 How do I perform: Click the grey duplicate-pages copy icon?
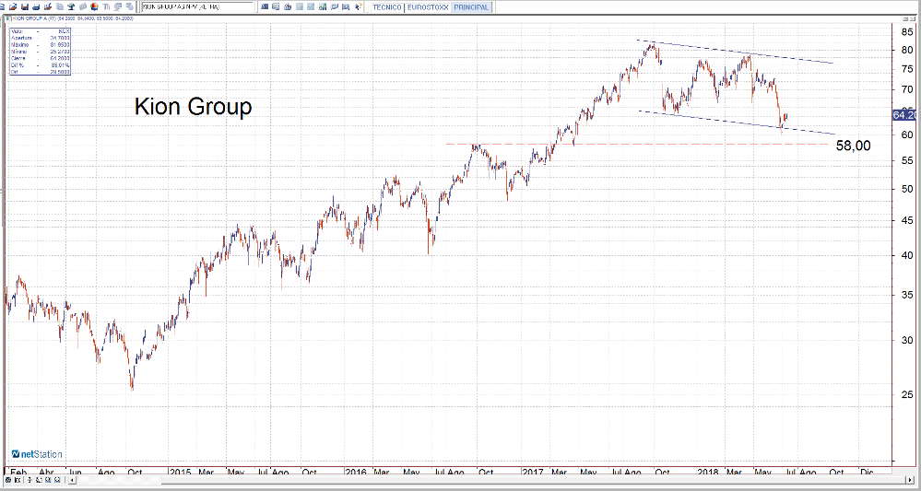coord(60,7)
